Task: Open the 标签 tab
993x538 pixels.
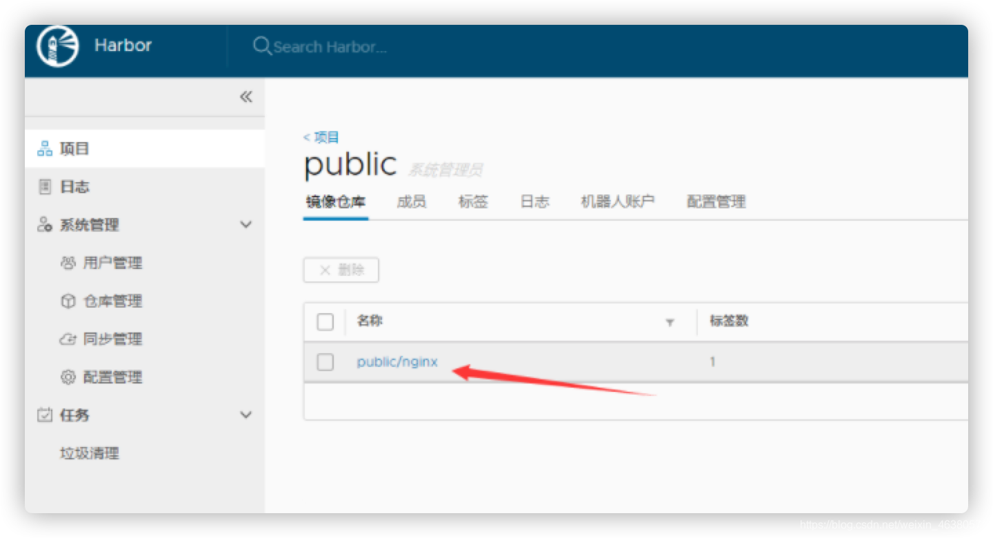Action: click(473, 202)
